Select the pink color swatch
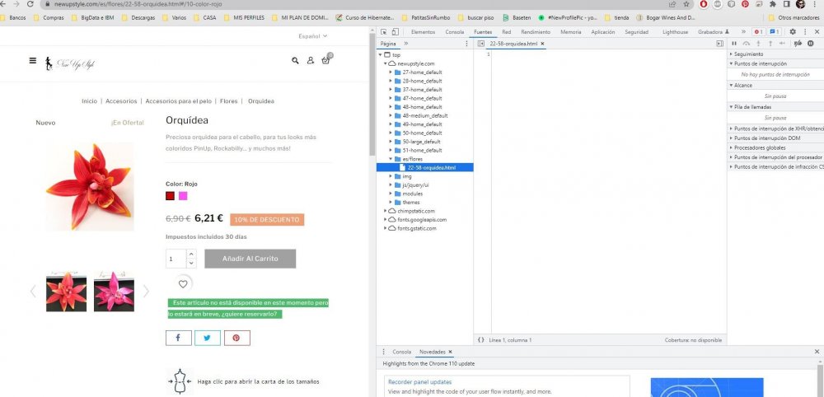The width and height of the screenshot is (824, 397). pyautogui.click(x=183, y=196)
